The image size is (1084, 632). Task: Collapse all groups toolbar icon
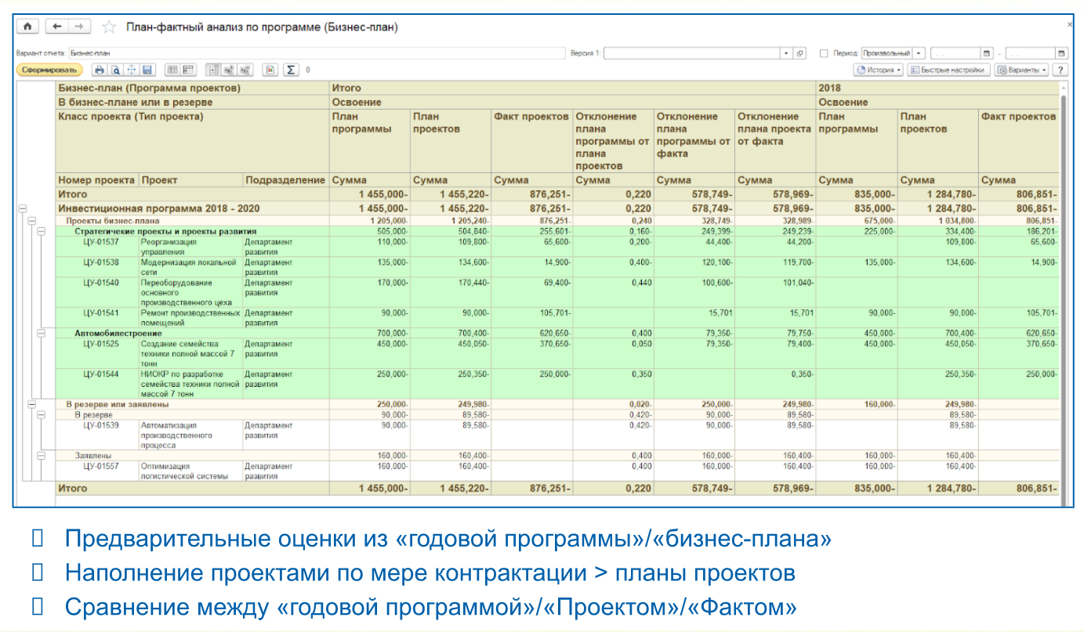tap(245, 70)
